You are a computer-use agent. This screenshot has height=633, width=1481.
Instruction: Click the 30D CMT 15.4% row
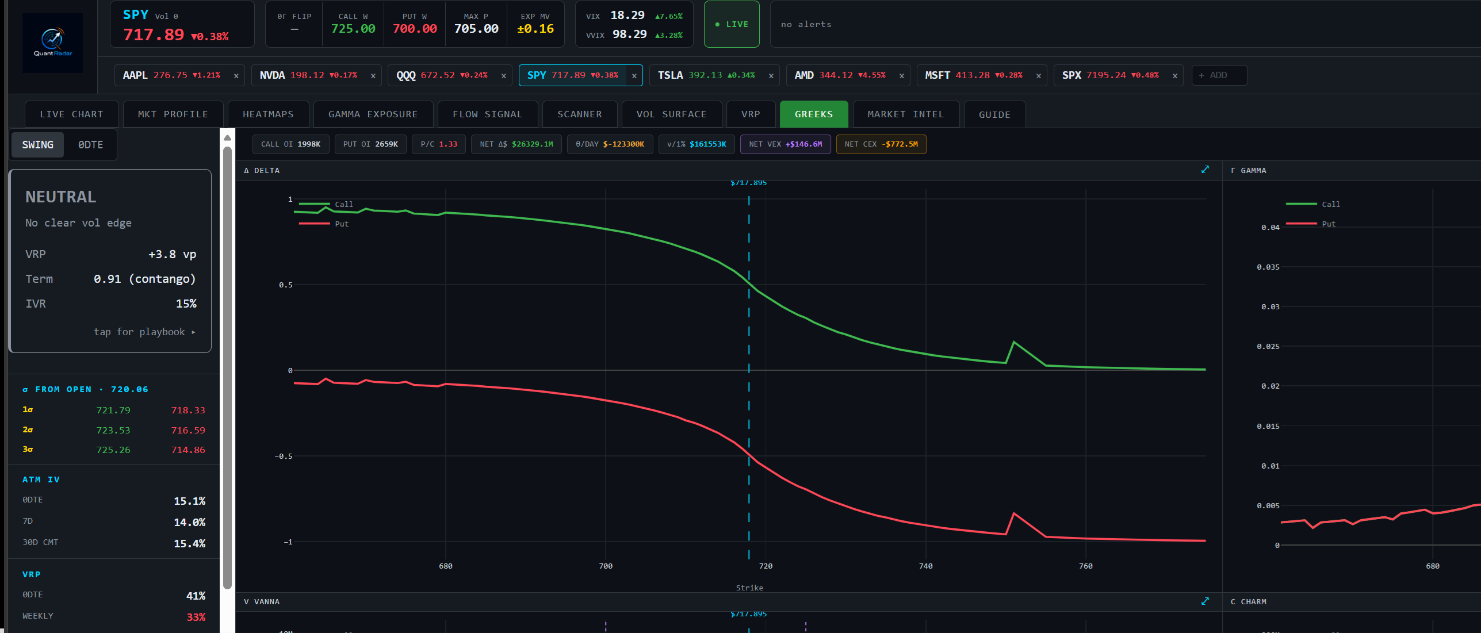point(114,543)
